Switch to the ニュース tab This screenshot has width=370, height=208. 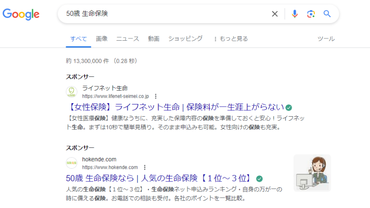coord(128,39)
